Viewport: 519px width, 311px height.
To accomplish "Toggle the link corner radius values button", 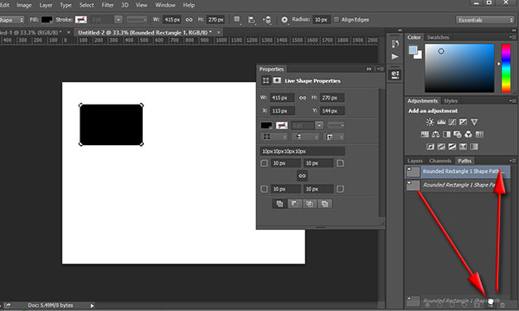I will 302,176.
